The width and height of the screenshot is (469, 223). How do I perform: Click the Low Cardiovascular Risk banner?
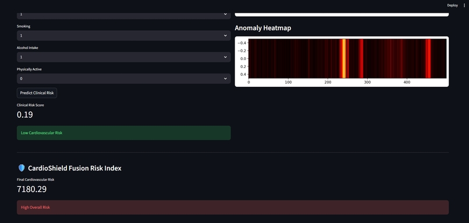123,133
